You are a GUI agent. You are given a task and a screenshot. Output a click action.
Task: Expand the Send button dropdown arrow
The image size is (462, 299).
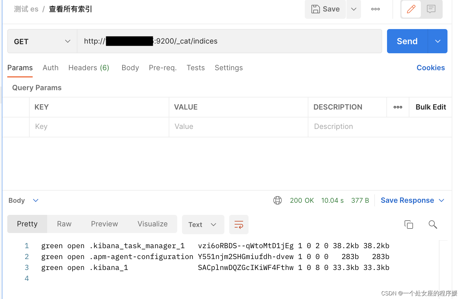[x=438, y=41]
